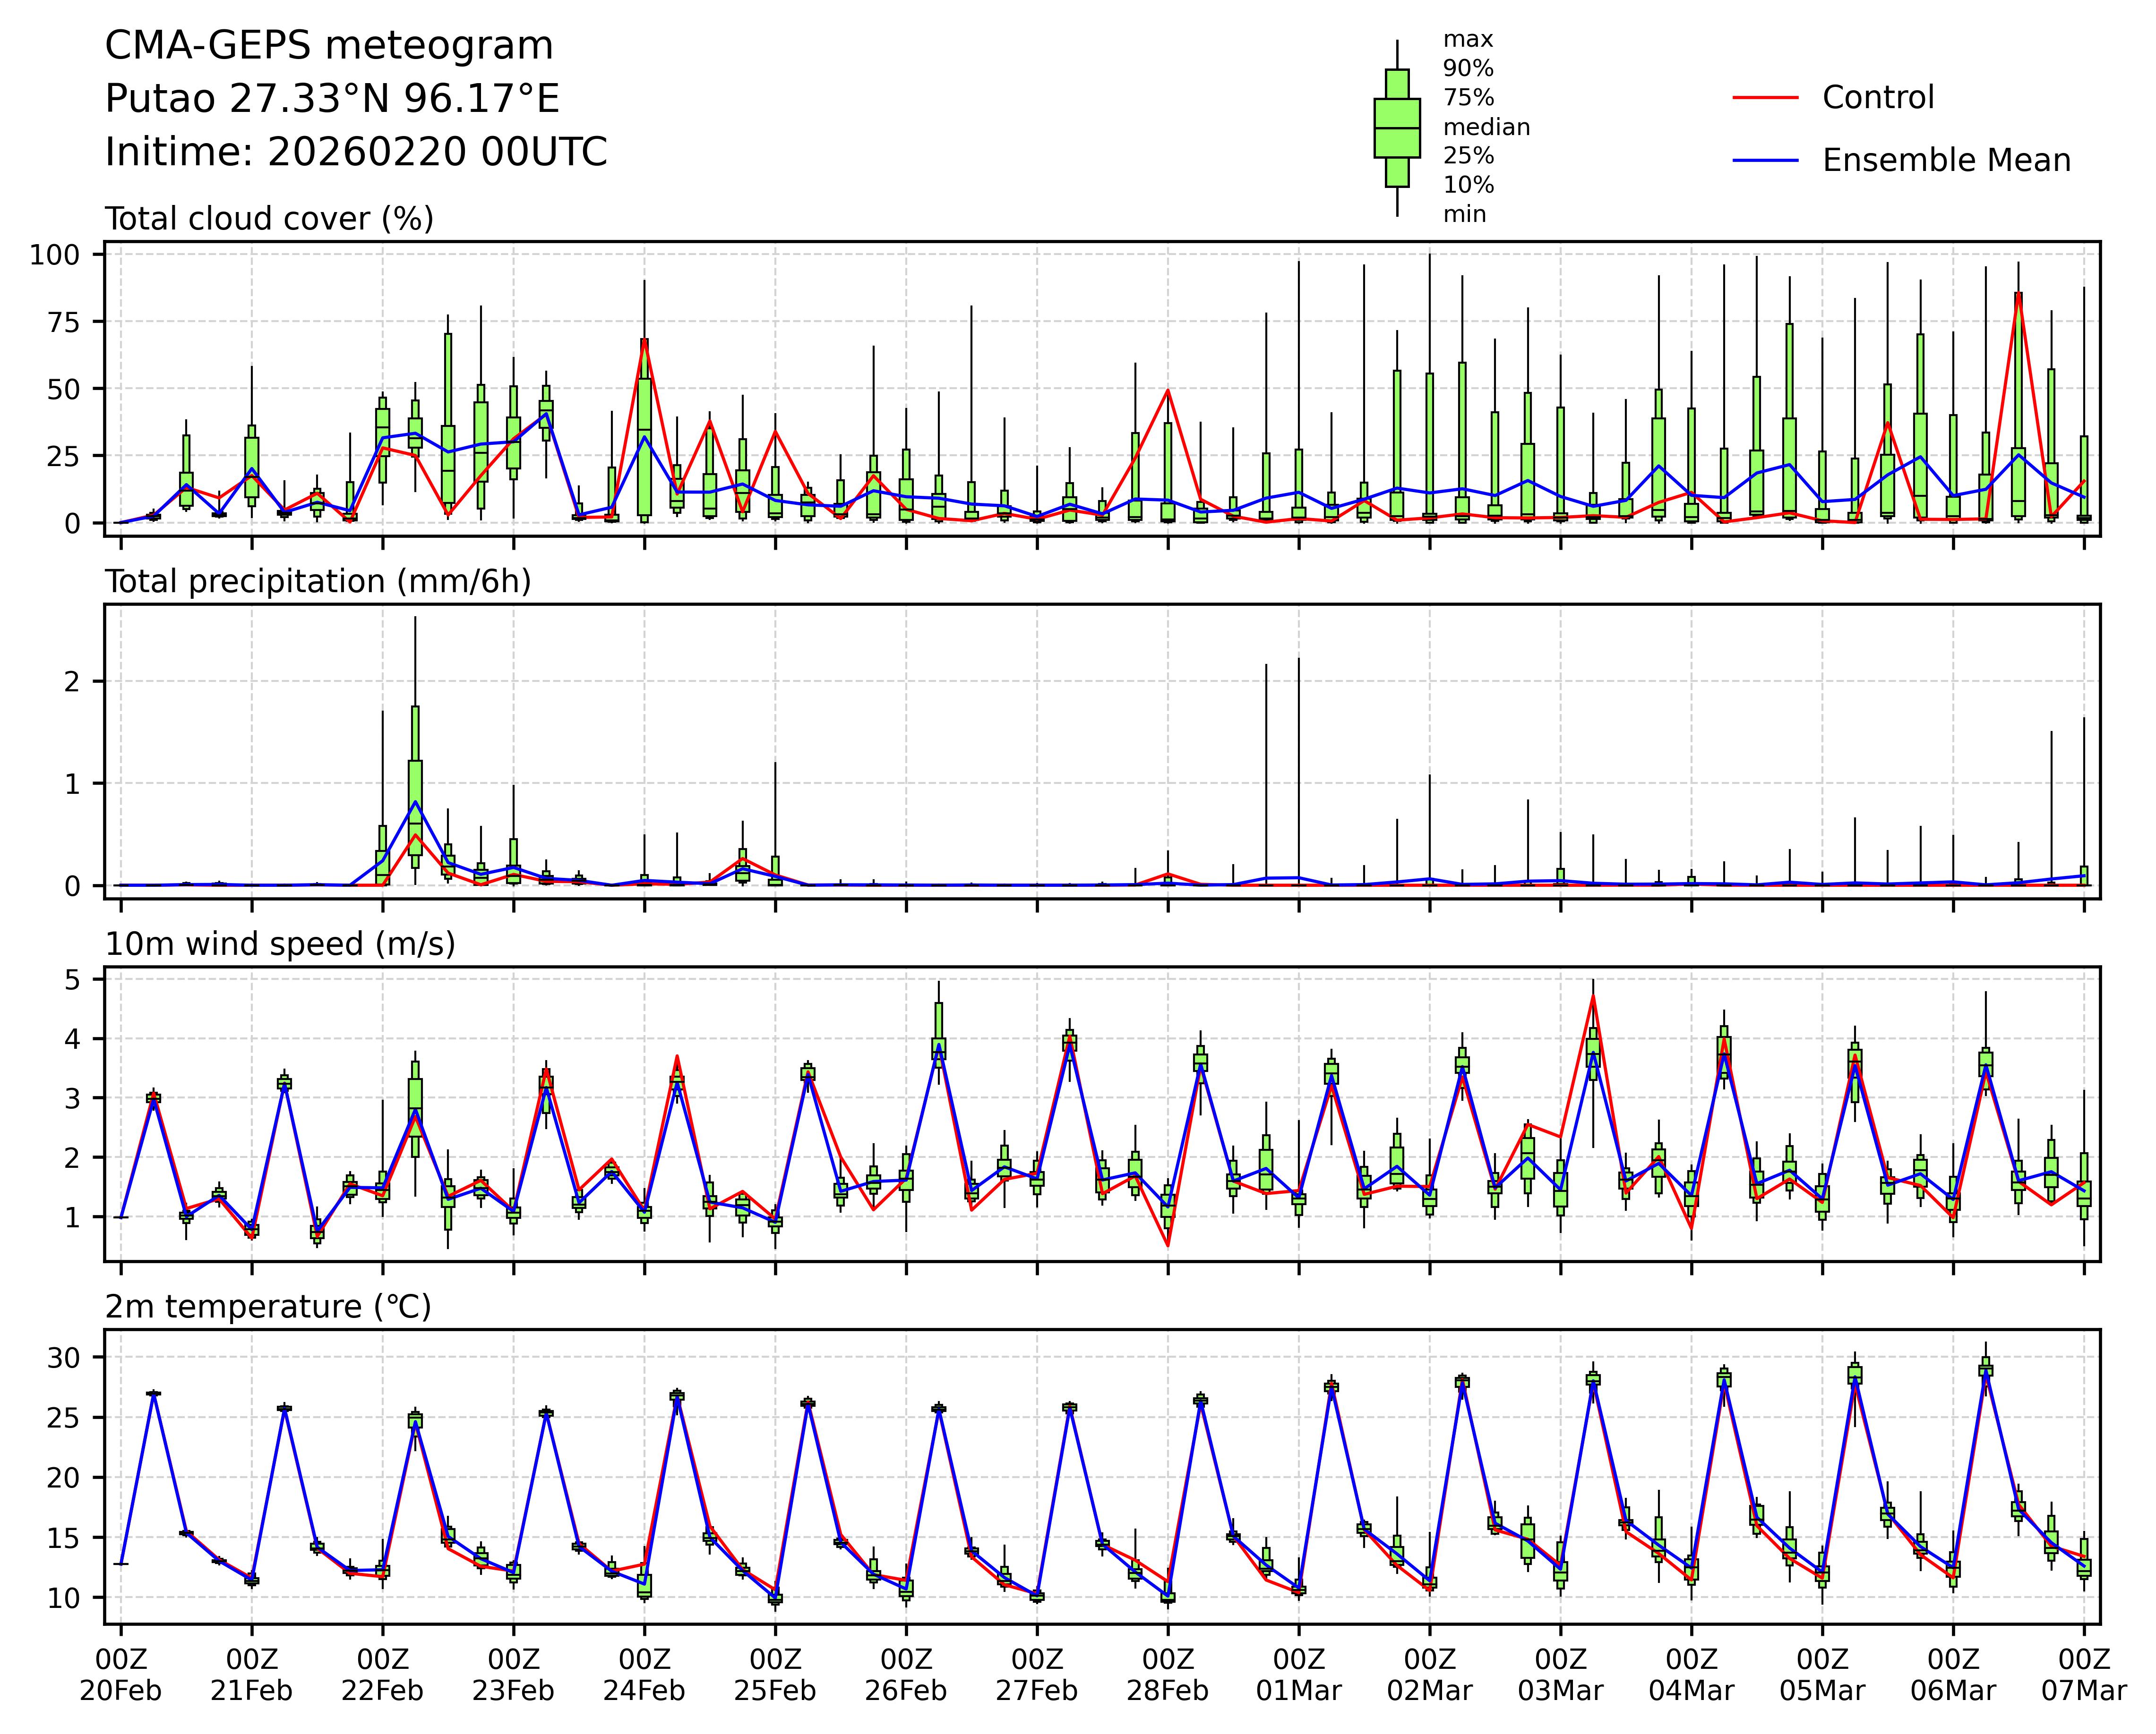Click the '00Z 24Feb' x-axis label
The width and height of the screenshot is (2156, 1734).
644,1675
